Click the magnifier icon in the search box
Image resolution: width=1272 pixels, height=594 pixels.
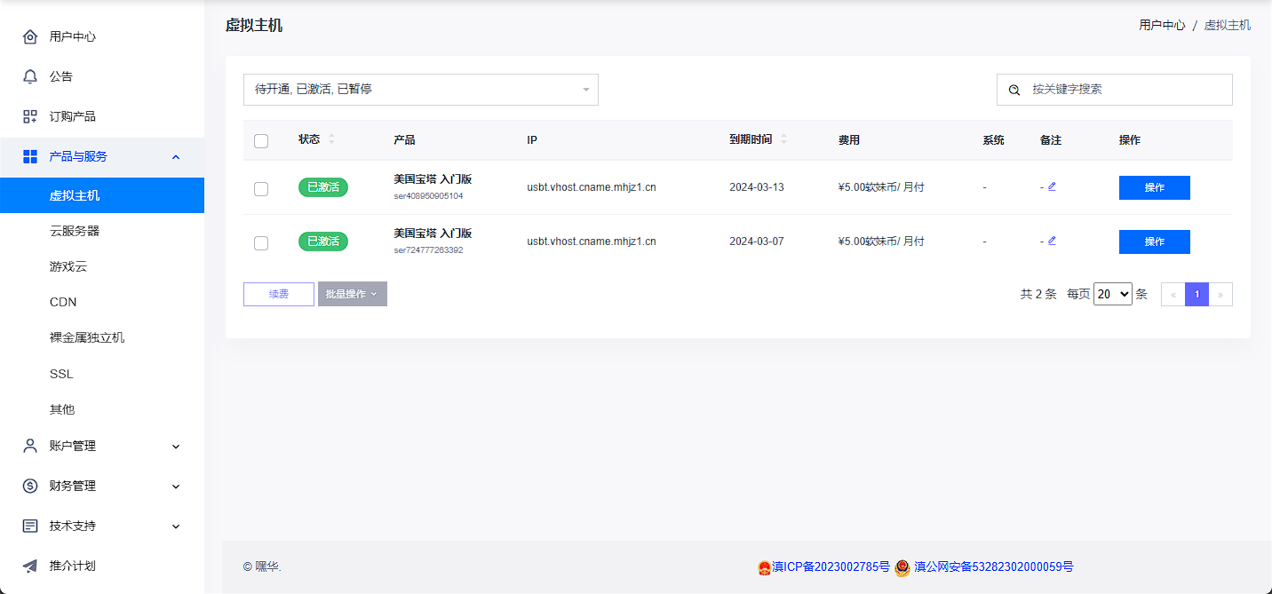pos(1014,90)
